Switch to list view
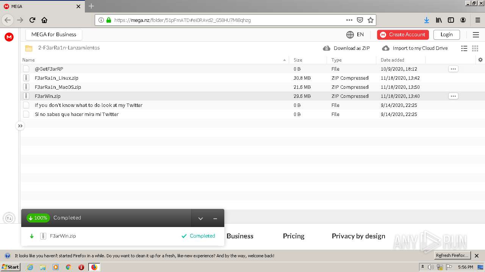Viewport: 485px width, 272px height. (x=464, y=48)
